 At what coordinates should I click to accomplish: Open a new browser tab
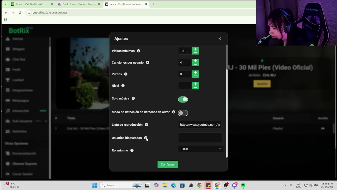coord(153,4)
